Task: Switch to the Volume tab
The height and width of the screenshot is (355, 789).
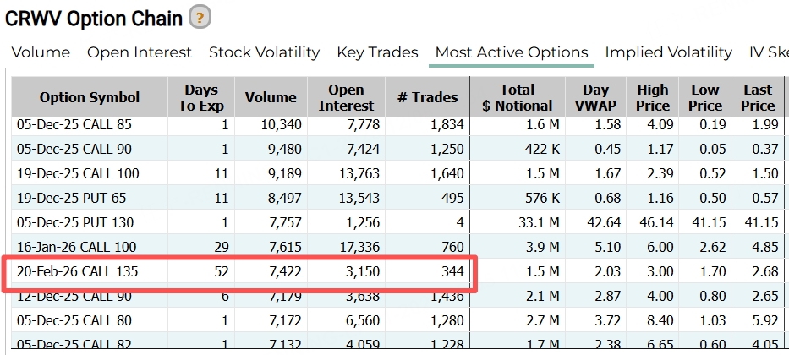Action: tap(41, 52)
